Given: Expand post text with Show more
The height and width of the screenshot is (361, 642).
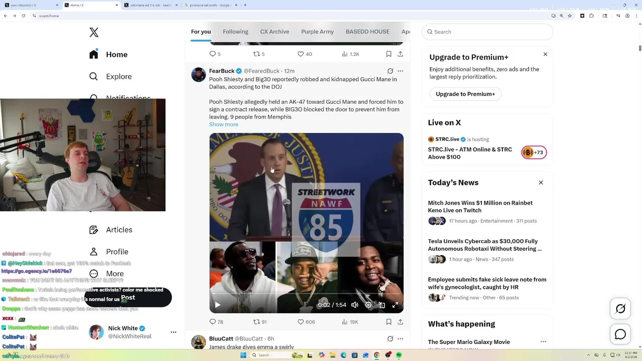Looking at the screenshot, I should coord(224,124).
